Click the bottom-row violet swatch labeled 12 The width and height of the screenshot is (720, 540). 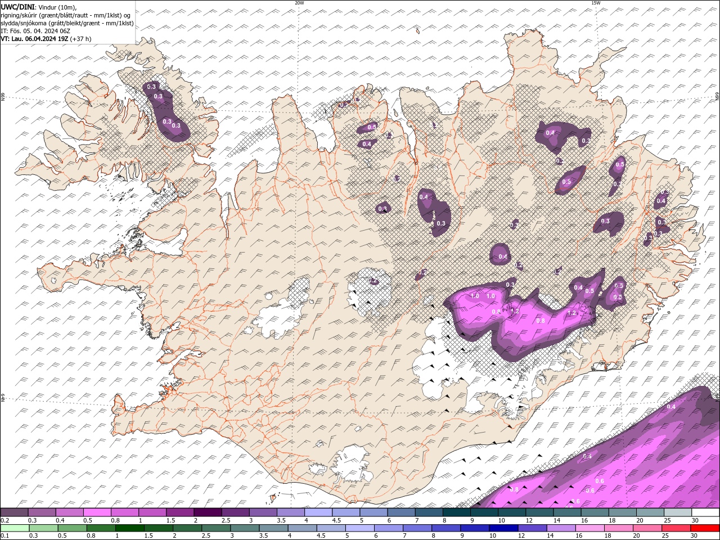532,528
